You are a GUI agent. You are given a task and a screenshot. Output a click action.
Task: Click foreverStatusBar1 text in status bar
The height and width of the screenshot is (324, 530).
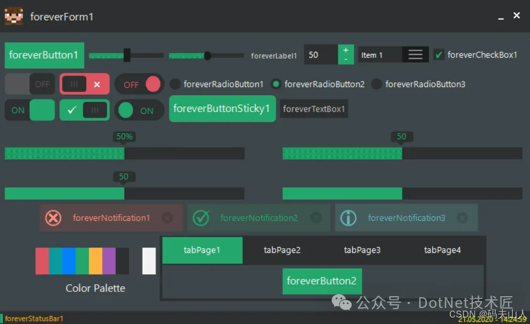(x=34, y=319)
